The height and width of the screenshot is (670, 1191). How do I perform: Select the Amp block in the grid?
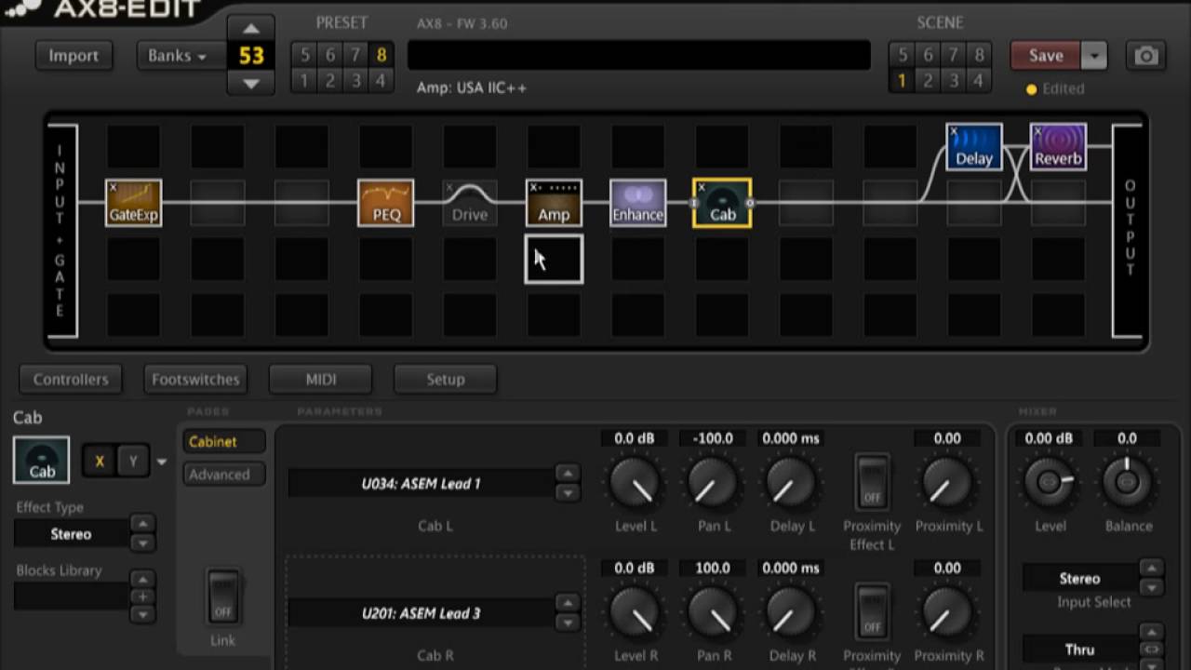coord(554,203)
